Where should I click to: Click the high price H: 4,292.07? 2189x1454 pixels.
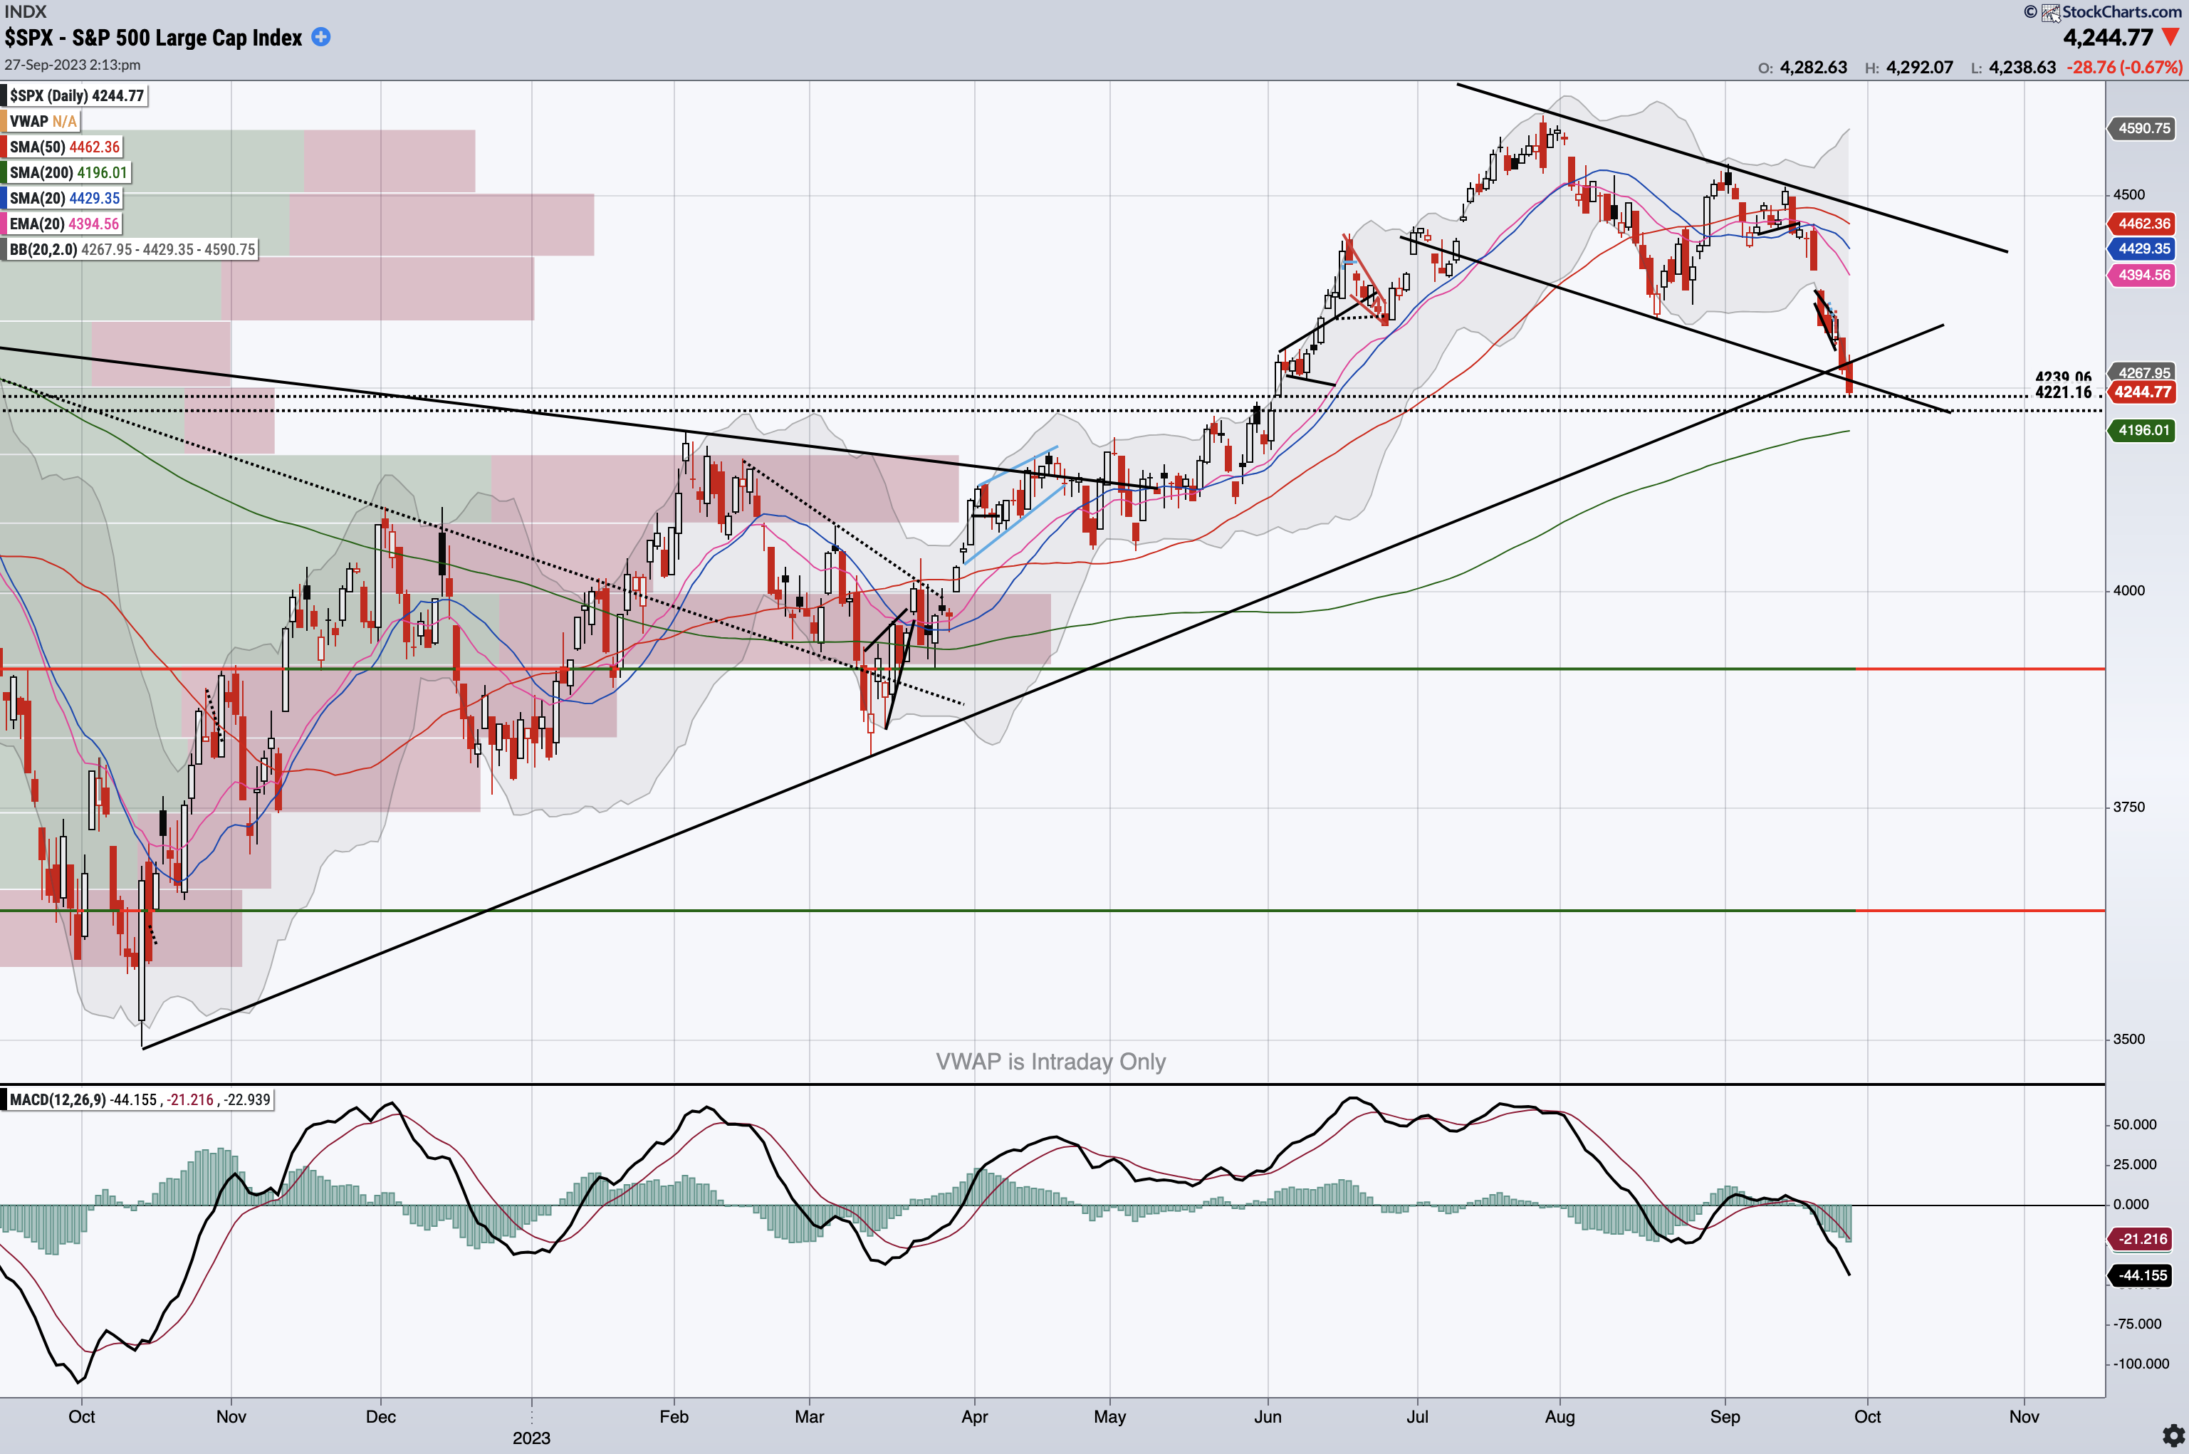[1909, 68]
